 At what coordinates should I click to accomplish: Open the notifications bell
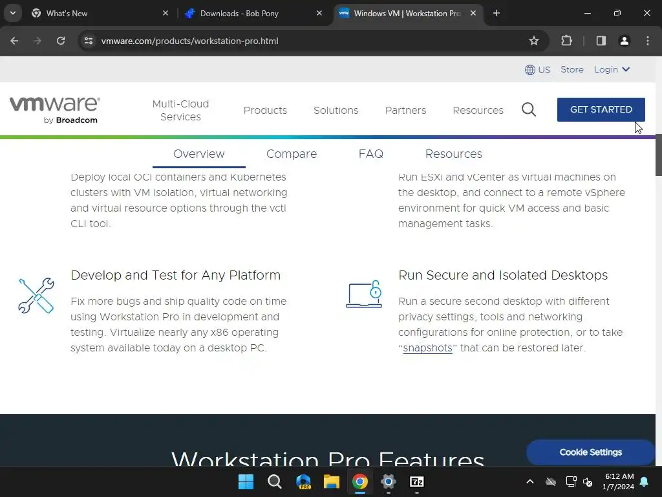pyautogui.click(x=645, y=481)
